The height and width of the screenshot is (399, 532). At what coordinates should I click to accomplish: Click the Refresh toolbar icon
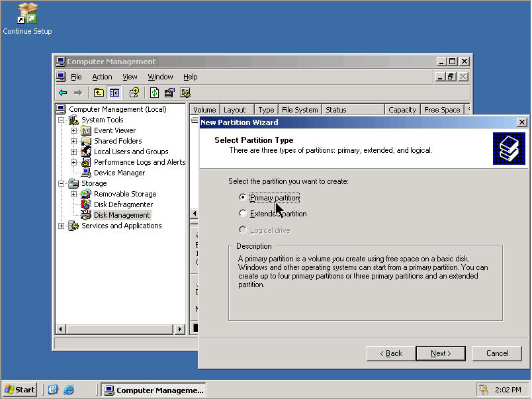pyautogui.click(x=154, y=93)
